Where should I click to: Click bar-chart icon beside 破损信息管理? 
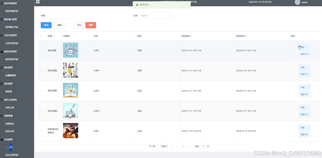point(2,51)
